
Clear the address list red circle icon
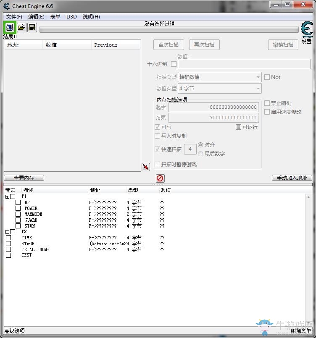160,178
